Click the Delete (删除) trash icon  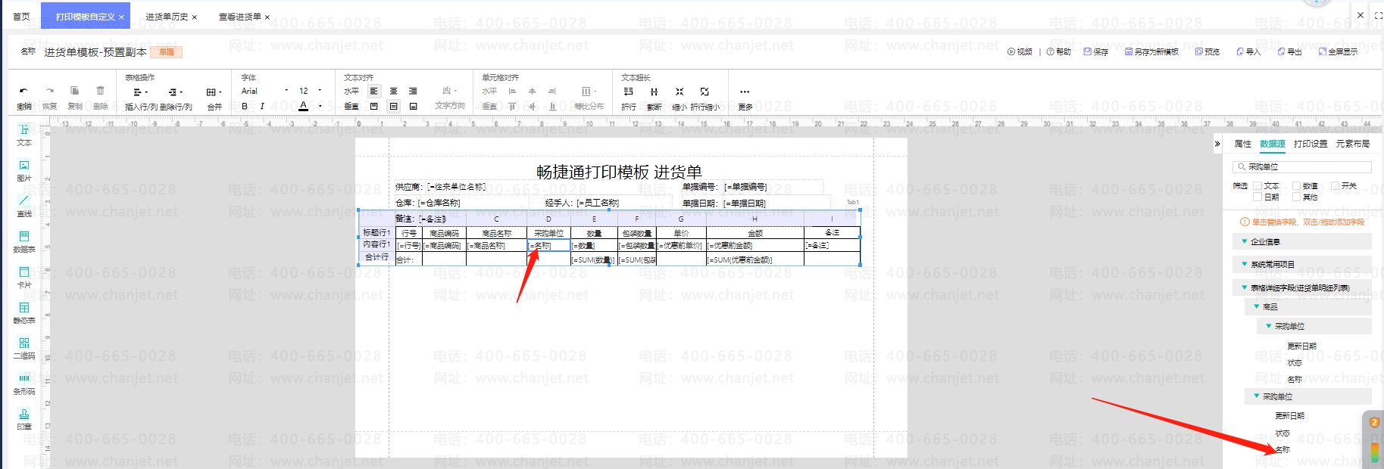(100, 91)
